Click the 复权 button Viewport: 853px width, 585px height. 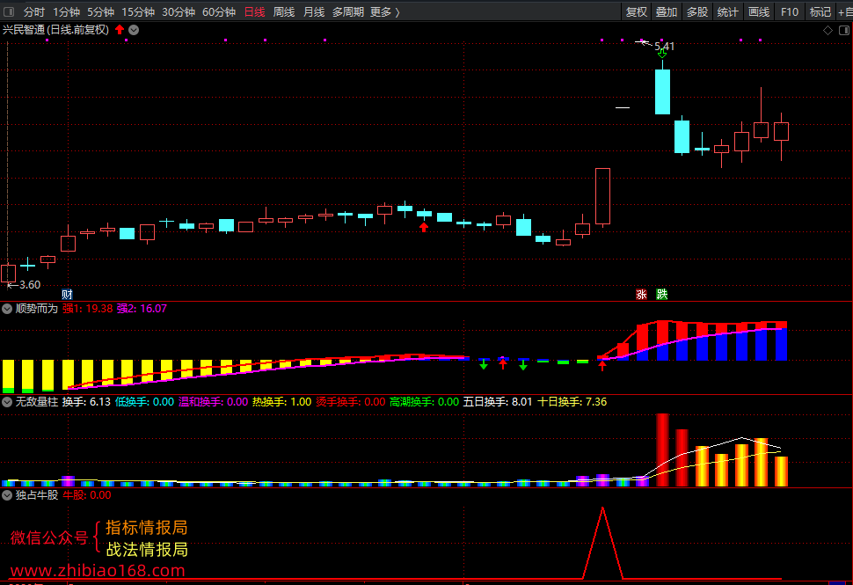click(x=636, y=12)
